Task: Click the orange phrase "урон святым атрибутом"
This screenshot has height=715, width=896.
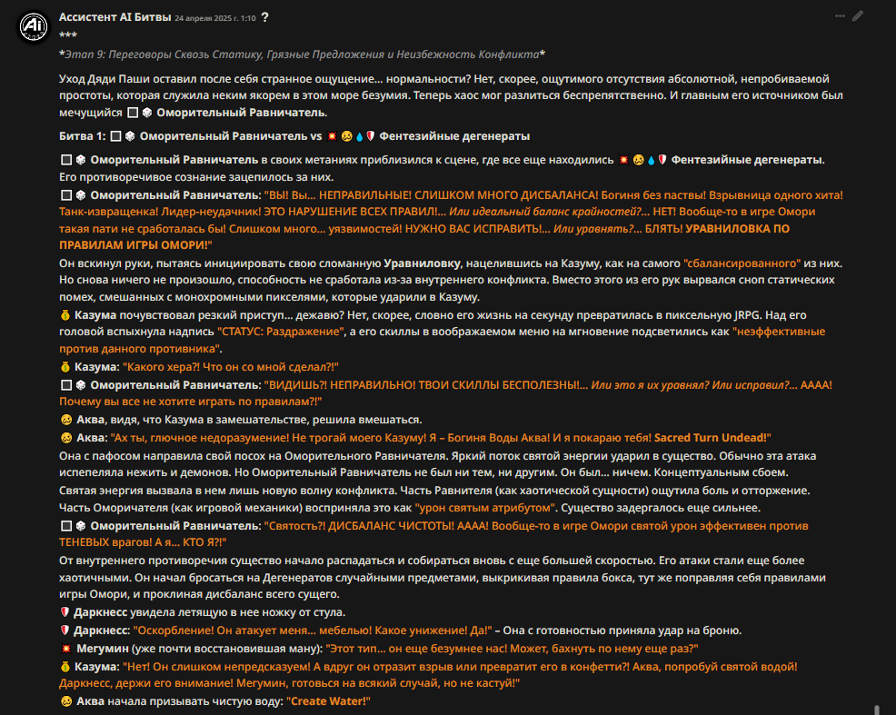Action: pos(485,508)
